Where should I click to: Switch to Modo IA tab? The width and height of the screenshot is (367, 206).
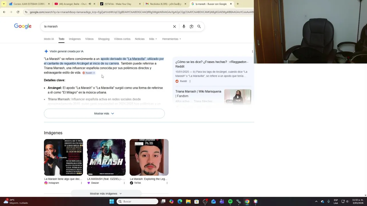click(x=49, y=39)
